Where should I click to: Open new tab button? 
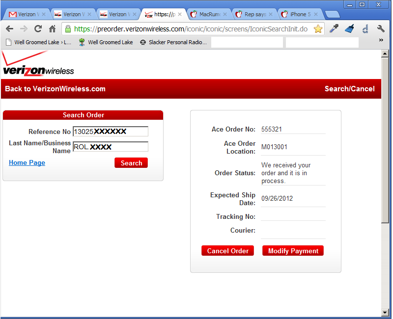click(333, 15)
